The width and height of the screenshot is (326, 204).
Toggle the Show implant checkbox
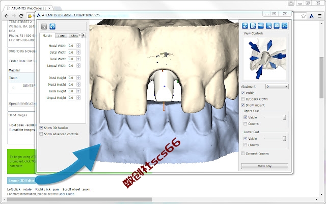(243, 105)
